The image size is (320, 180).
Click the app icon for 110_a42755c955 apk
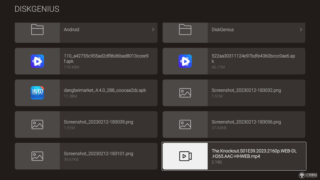coord(37,61)
